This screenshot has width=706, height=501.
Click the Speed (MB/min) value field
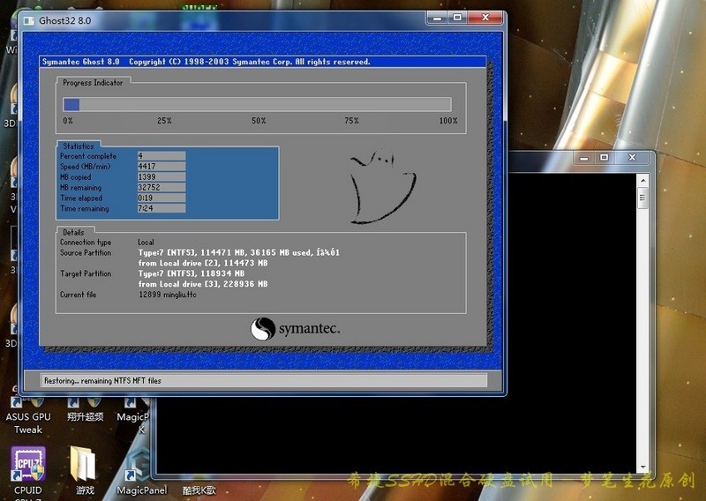[161, 167]
